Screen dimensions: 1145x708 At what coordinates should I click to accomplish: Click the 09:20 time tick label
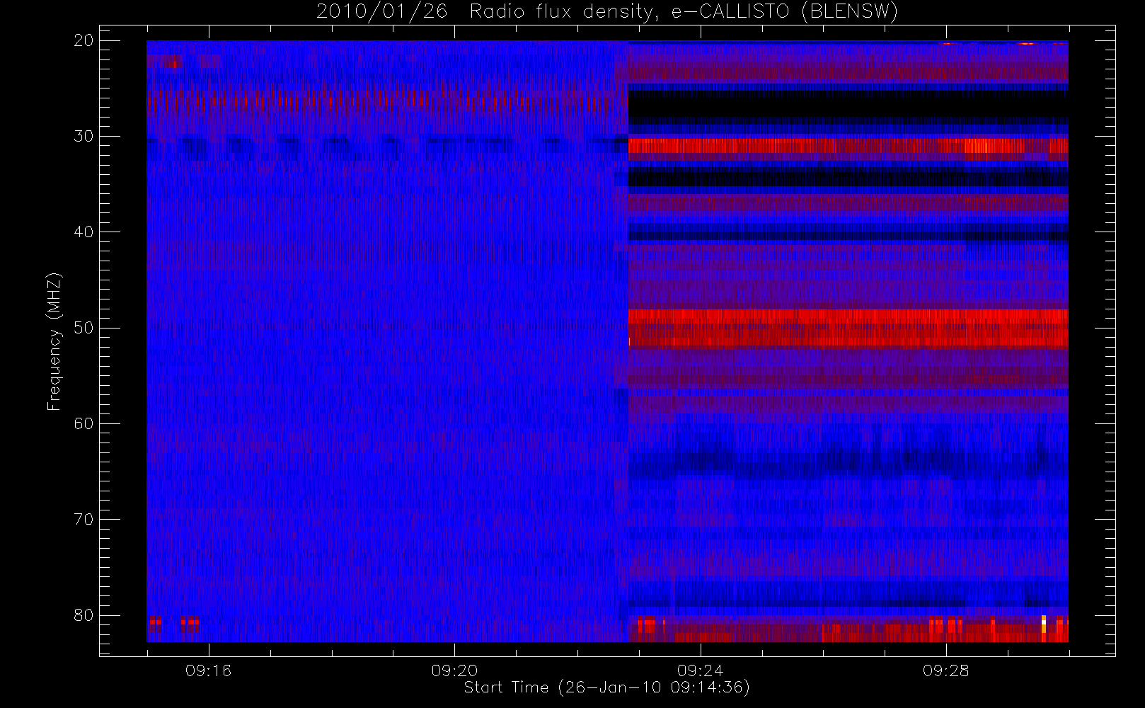click(454, 670)
